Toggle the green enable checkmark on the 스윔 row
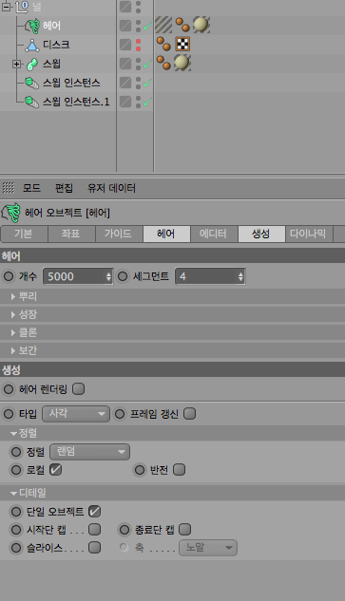 [147, 65]
